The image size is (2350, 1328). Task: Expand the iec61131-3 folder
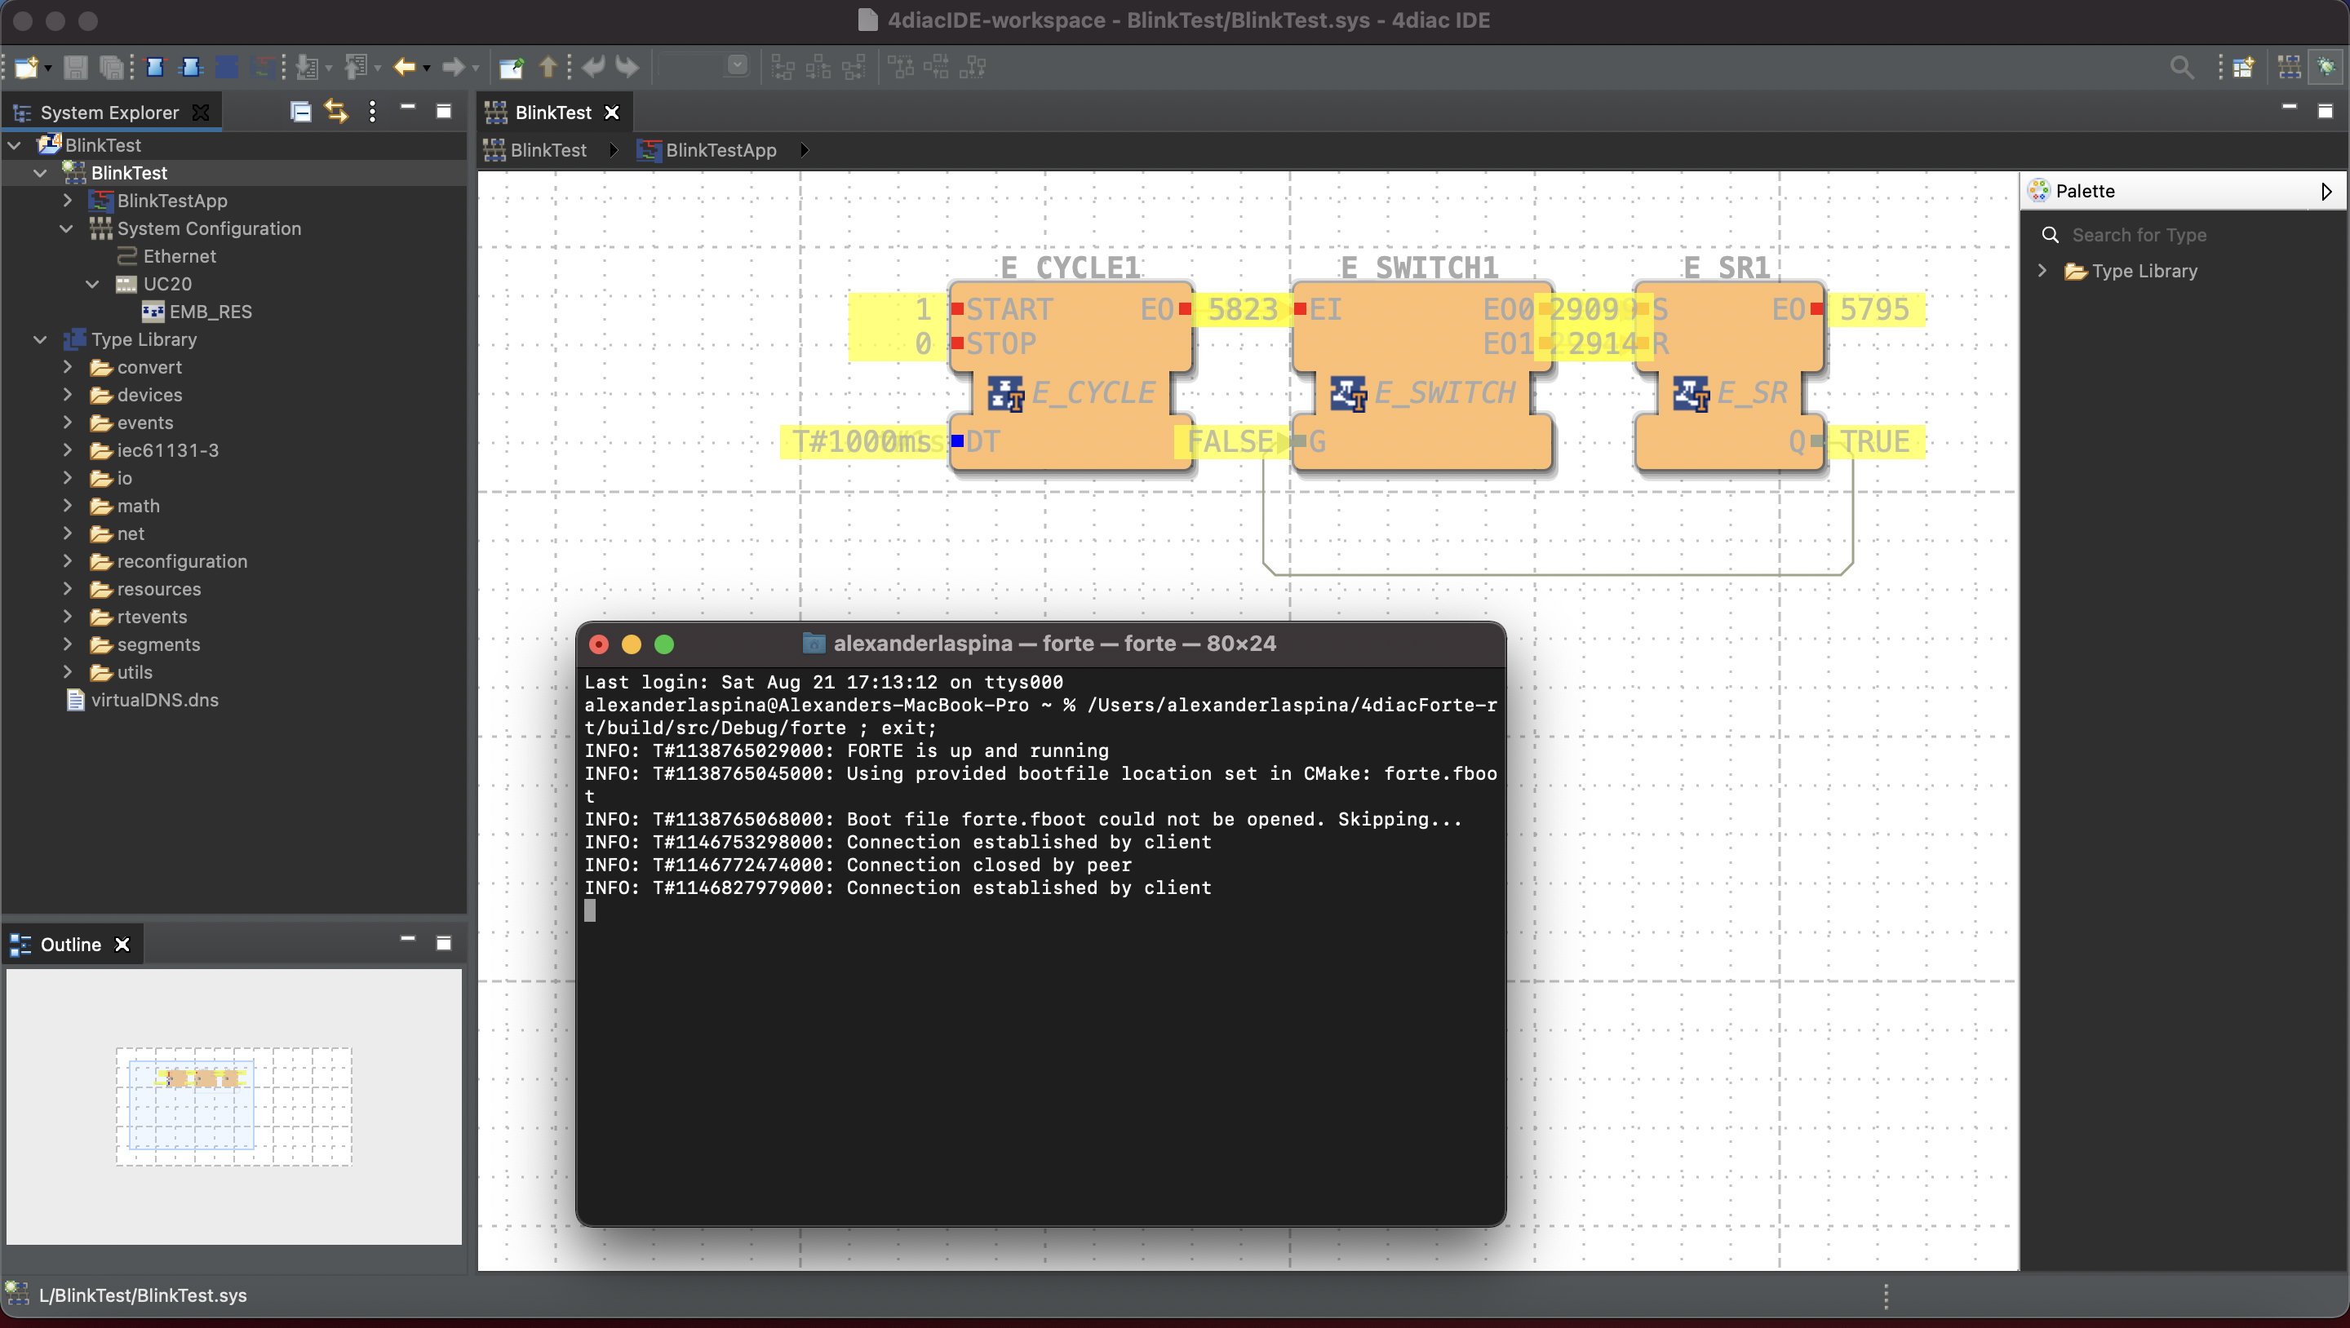(68, 449)
